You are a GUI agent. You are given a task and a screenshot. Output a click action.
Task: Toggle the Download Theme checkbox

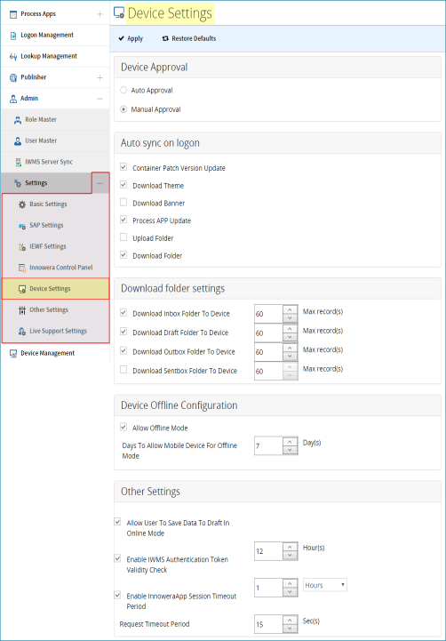pos(123,185)
